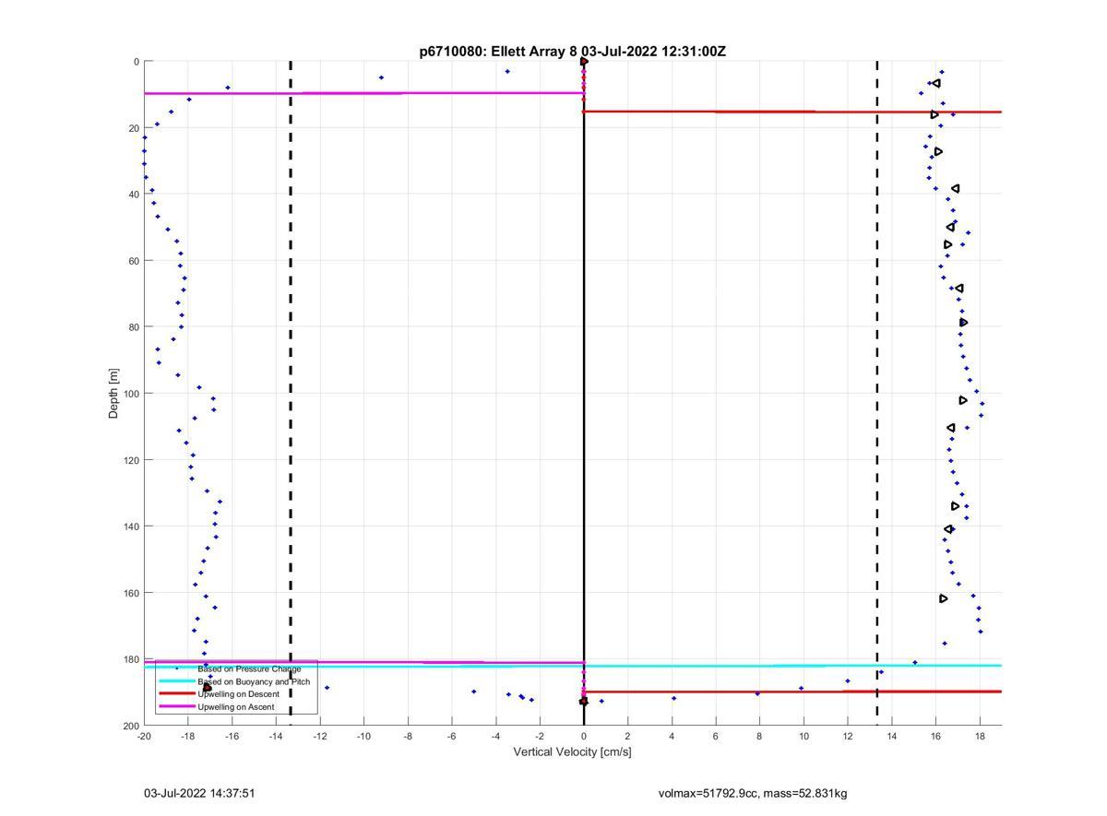
Task: Click depth-axis tick label '140'
Action: (131, 526)
